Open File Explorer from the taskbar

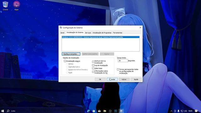click(105, 111)
